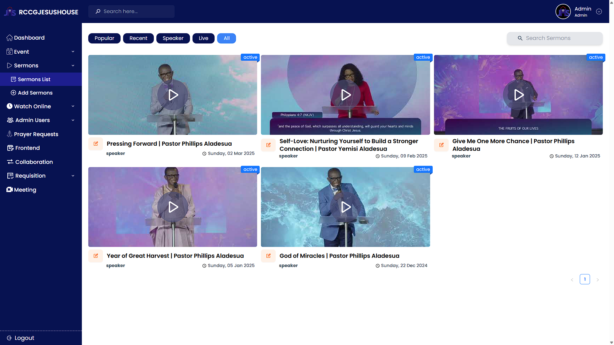The image size is (614, 345).
Task: Click page 1 in the pagination
Action: pyautogui.click(x=585, y=279)
